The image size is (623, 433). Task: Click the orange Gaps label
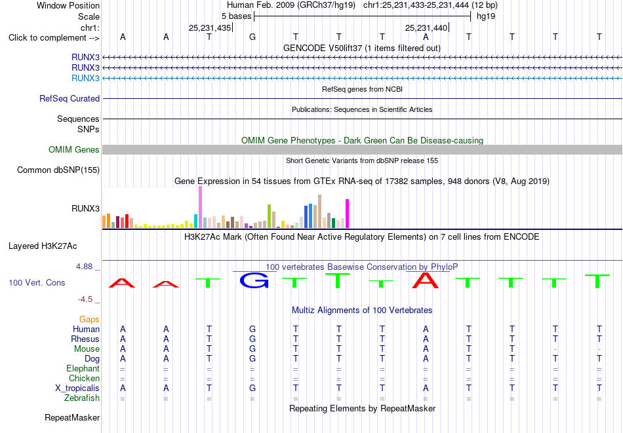pos(89,319)
